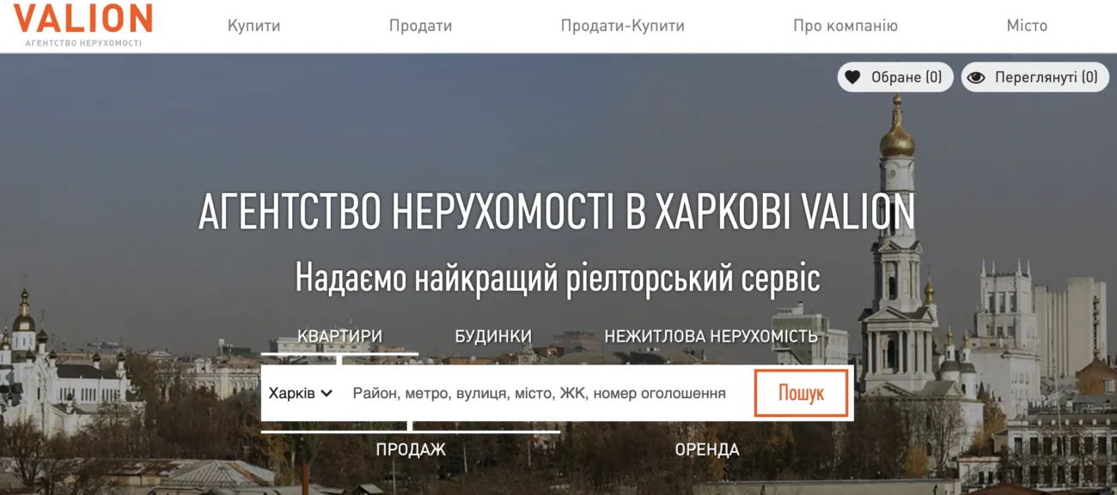Click the Агентство нерухомості в Харкові VALION heading
Viewport: 1117px width, 495px height.
[557, 212]
